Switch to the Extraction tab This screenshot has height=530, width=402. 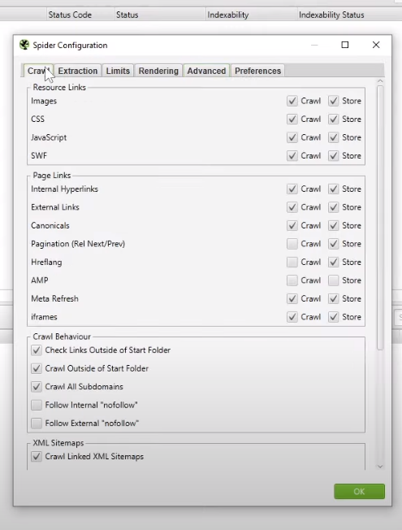coord(78,71)
